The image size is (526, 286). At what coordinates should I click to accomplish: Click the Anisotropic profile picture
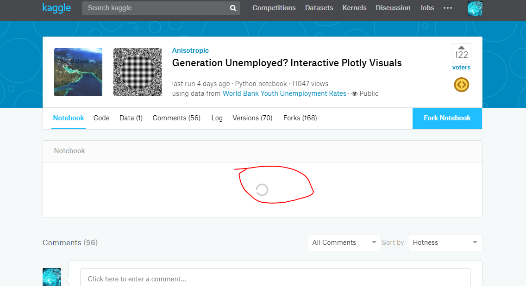point(137,72)
